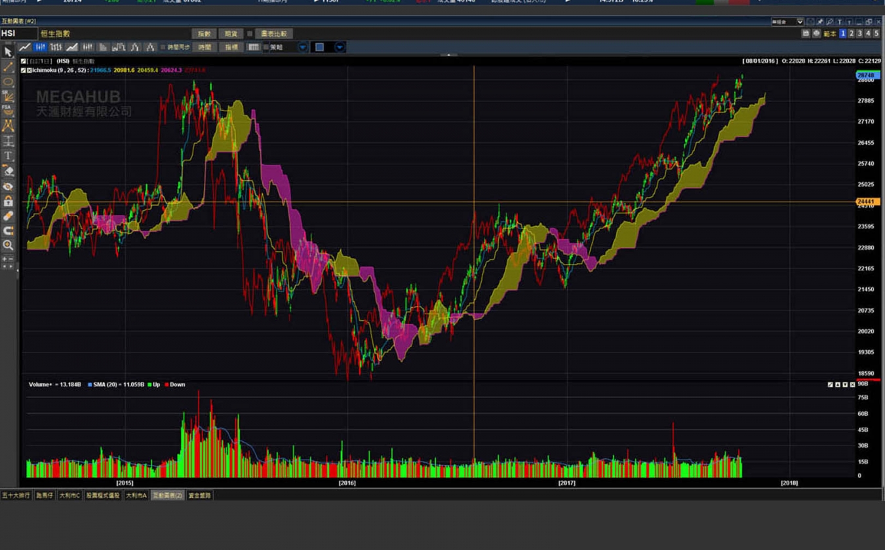Move the volume panel down arrow
Screen dimensions: 885x550
pyautogui.click(x=845, y=385)
